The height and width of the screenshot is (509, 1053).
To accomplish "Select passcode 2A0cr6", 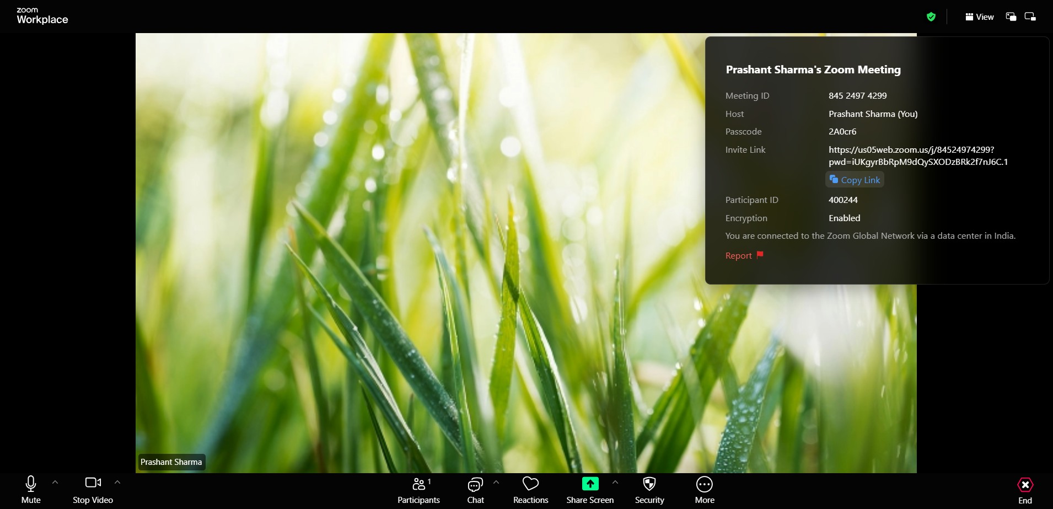I will coord(842,132).
